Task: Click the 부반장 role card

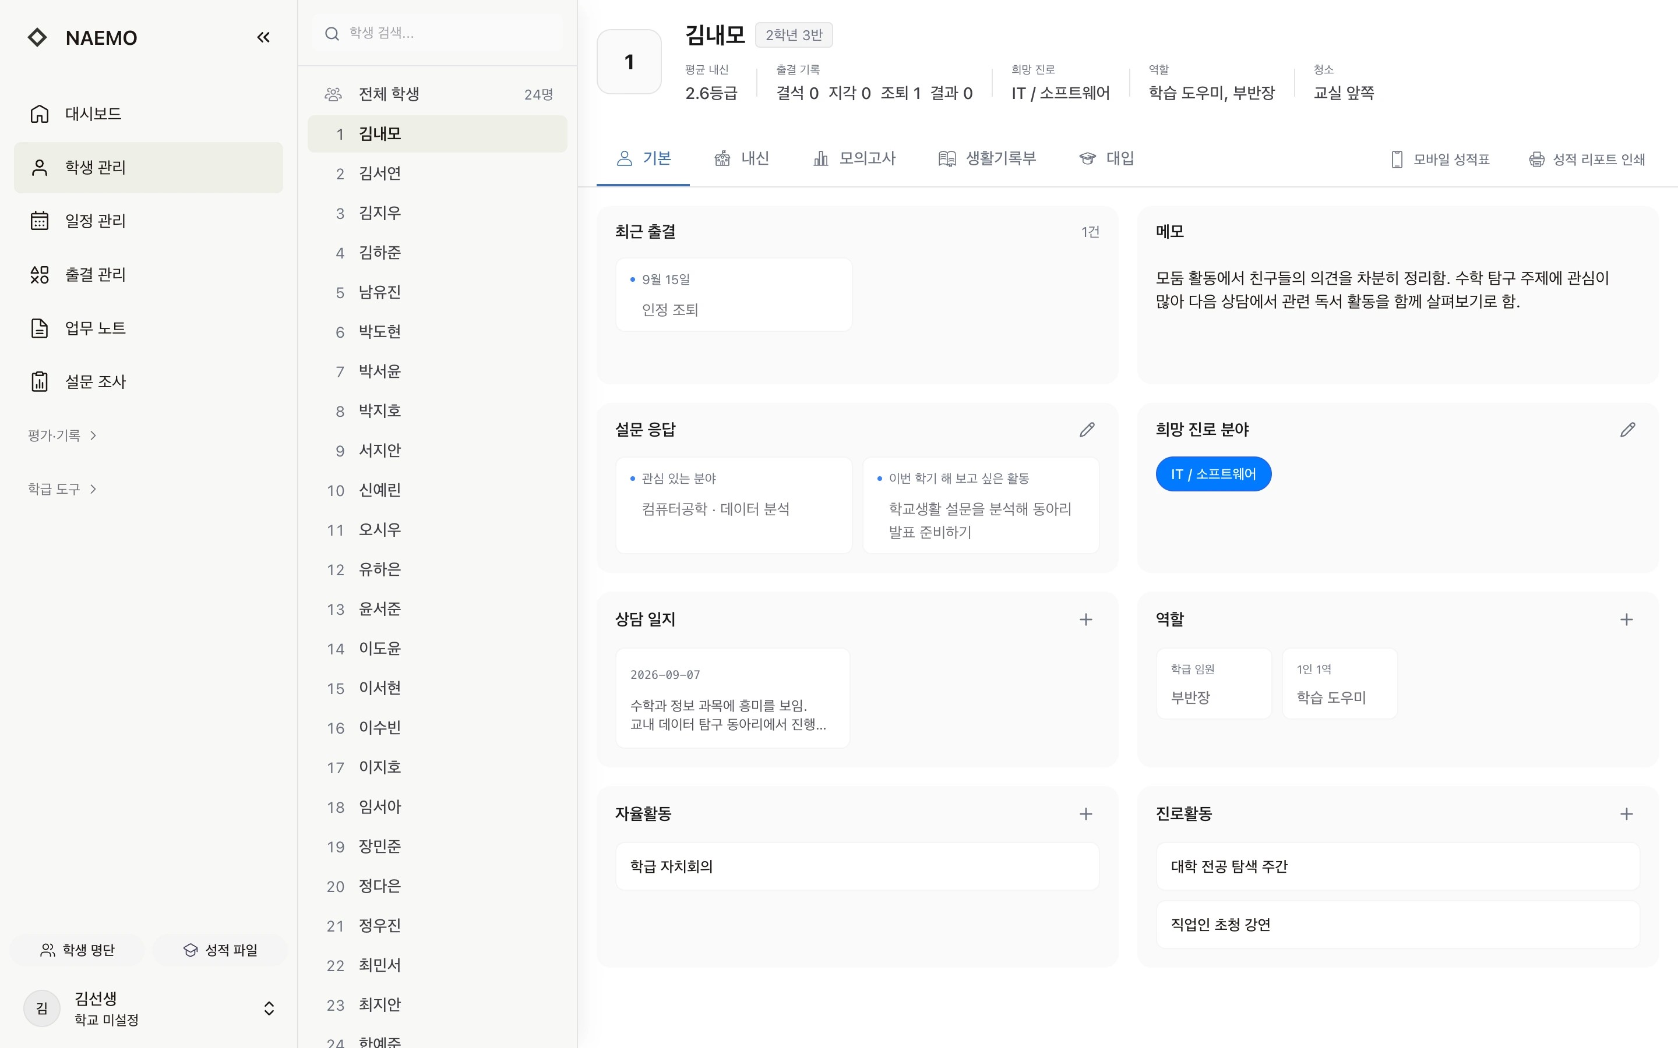Action: coord(1214,684)
